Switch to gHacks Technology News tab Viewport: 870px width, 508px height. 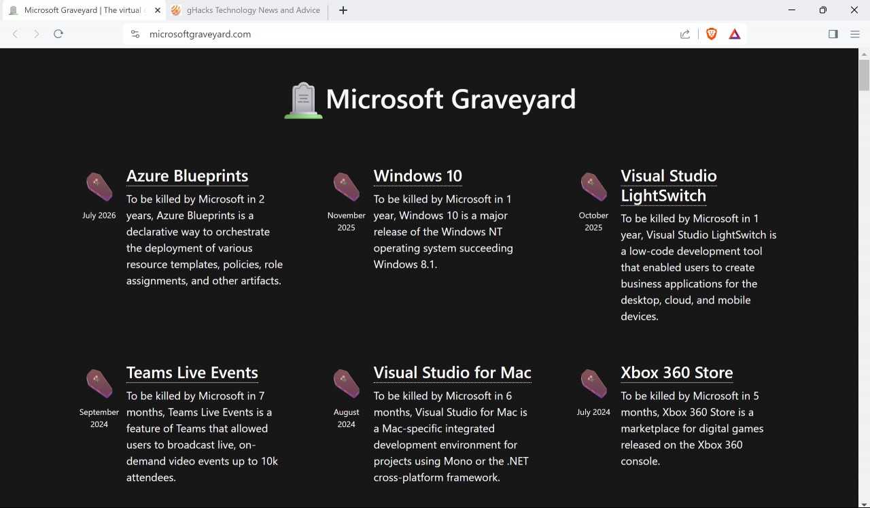coord(247,10)
